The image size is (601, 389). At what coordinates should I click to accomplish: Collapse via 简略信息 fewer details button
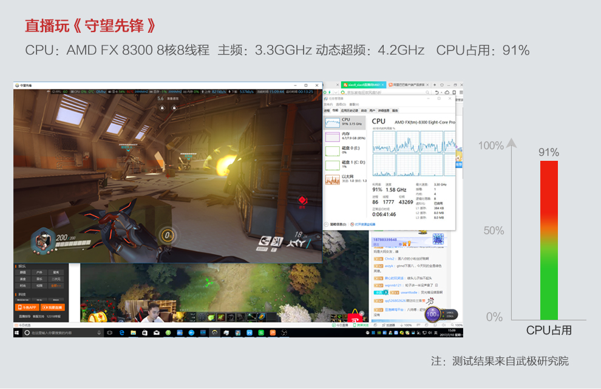coord(335,224)
